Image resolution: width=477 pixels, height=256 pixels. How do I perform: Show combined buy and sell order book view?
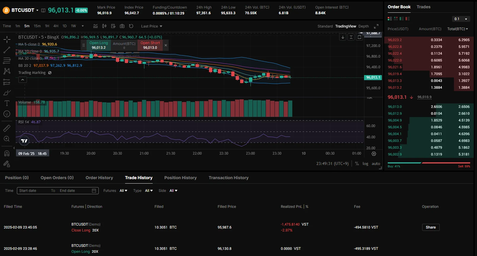point(390,19)
